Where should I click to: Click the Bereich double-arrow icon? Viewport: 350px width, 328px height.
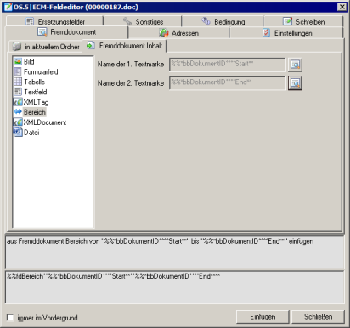coord(18,112)
